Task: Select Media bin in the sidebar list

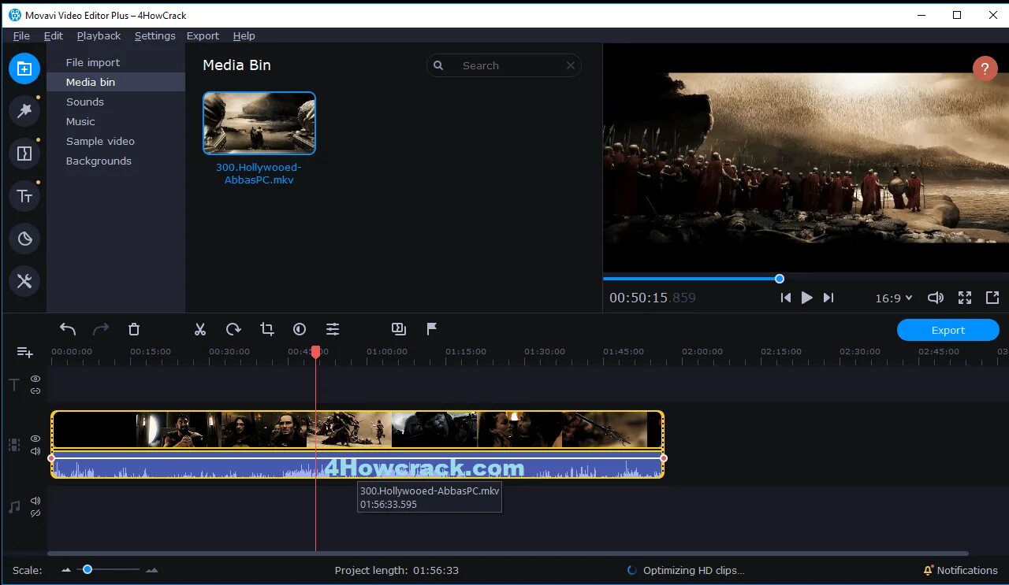Action: coord(116,82)
